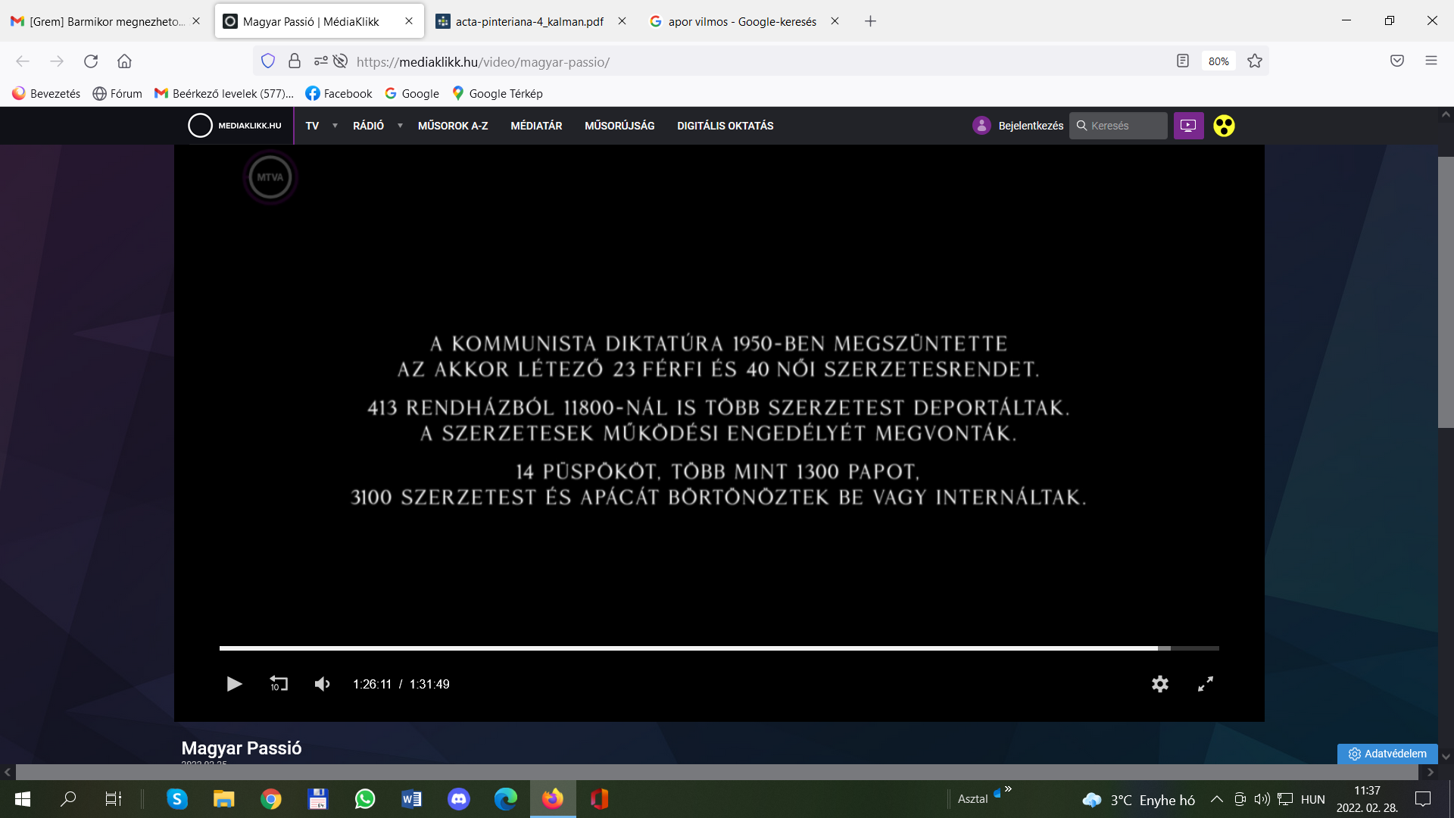Viewport: 1454px width, 818px height.
Task: Close the Magyar Passió tab
Action: coord(409,21)
